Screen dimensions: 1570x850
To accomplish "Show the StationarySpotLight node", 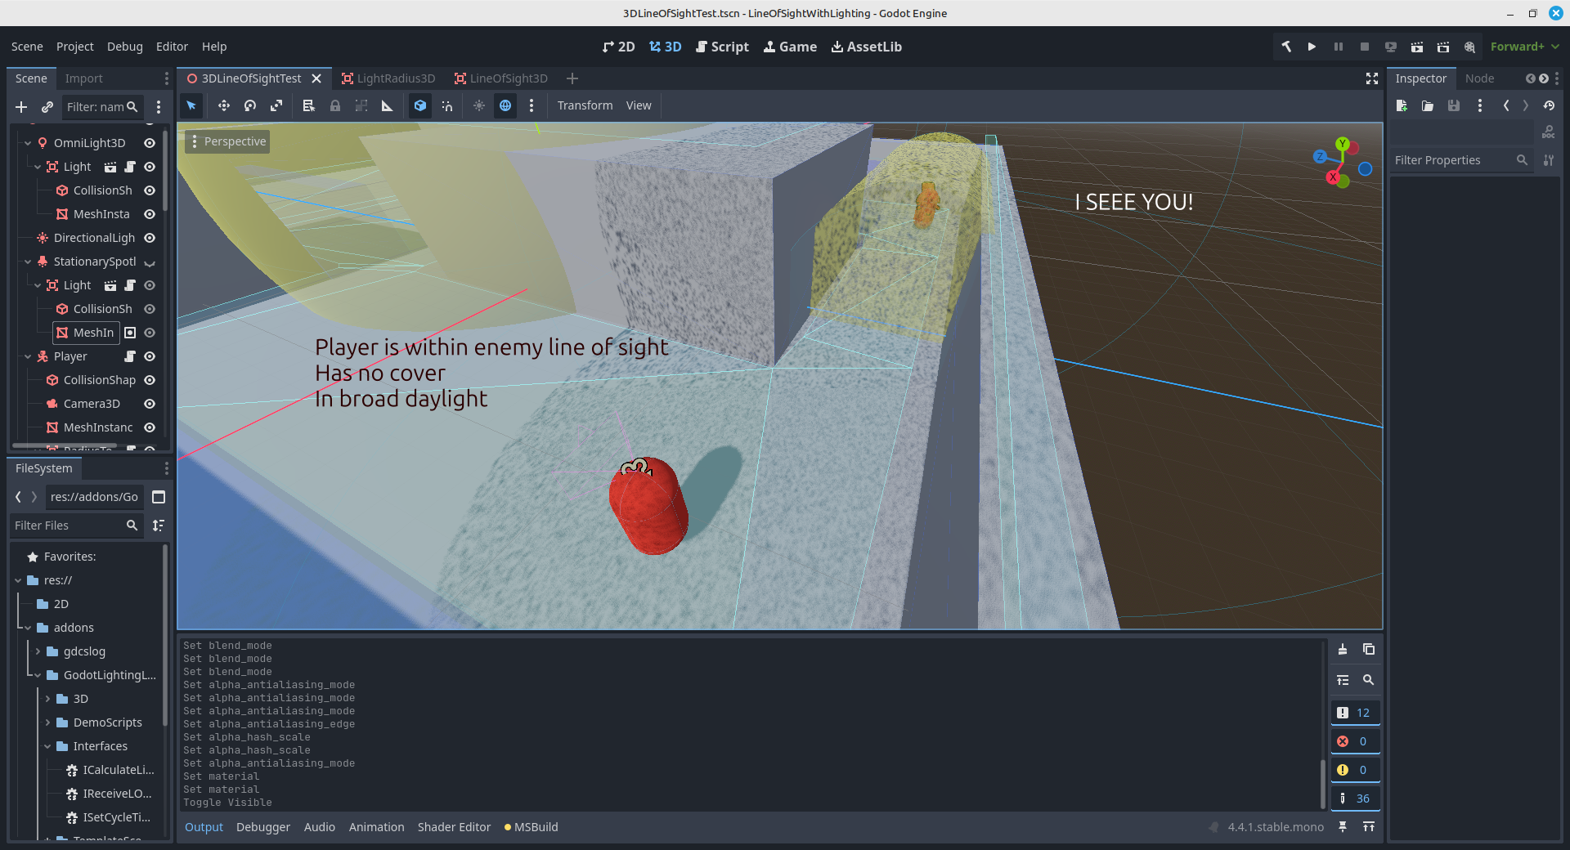I will coord(150,262).
